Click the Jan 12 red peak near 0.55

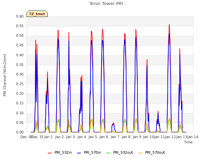click(x=169, y=25)
